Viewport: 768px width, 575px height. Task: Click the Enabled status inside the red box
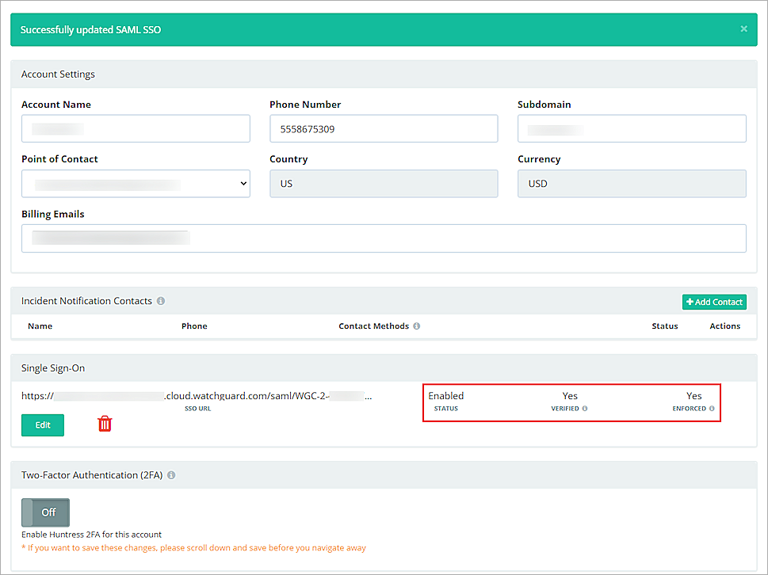coord(445,395)
